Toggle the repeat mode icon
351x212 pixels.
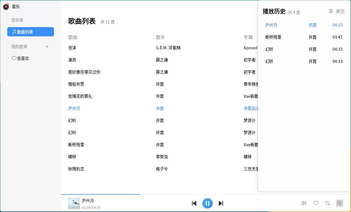pos(327,203)
